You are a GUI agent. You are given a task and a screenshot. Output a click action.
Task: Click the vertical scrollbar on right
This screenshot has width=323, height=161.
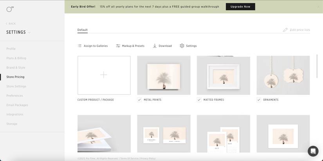[317, 66]
